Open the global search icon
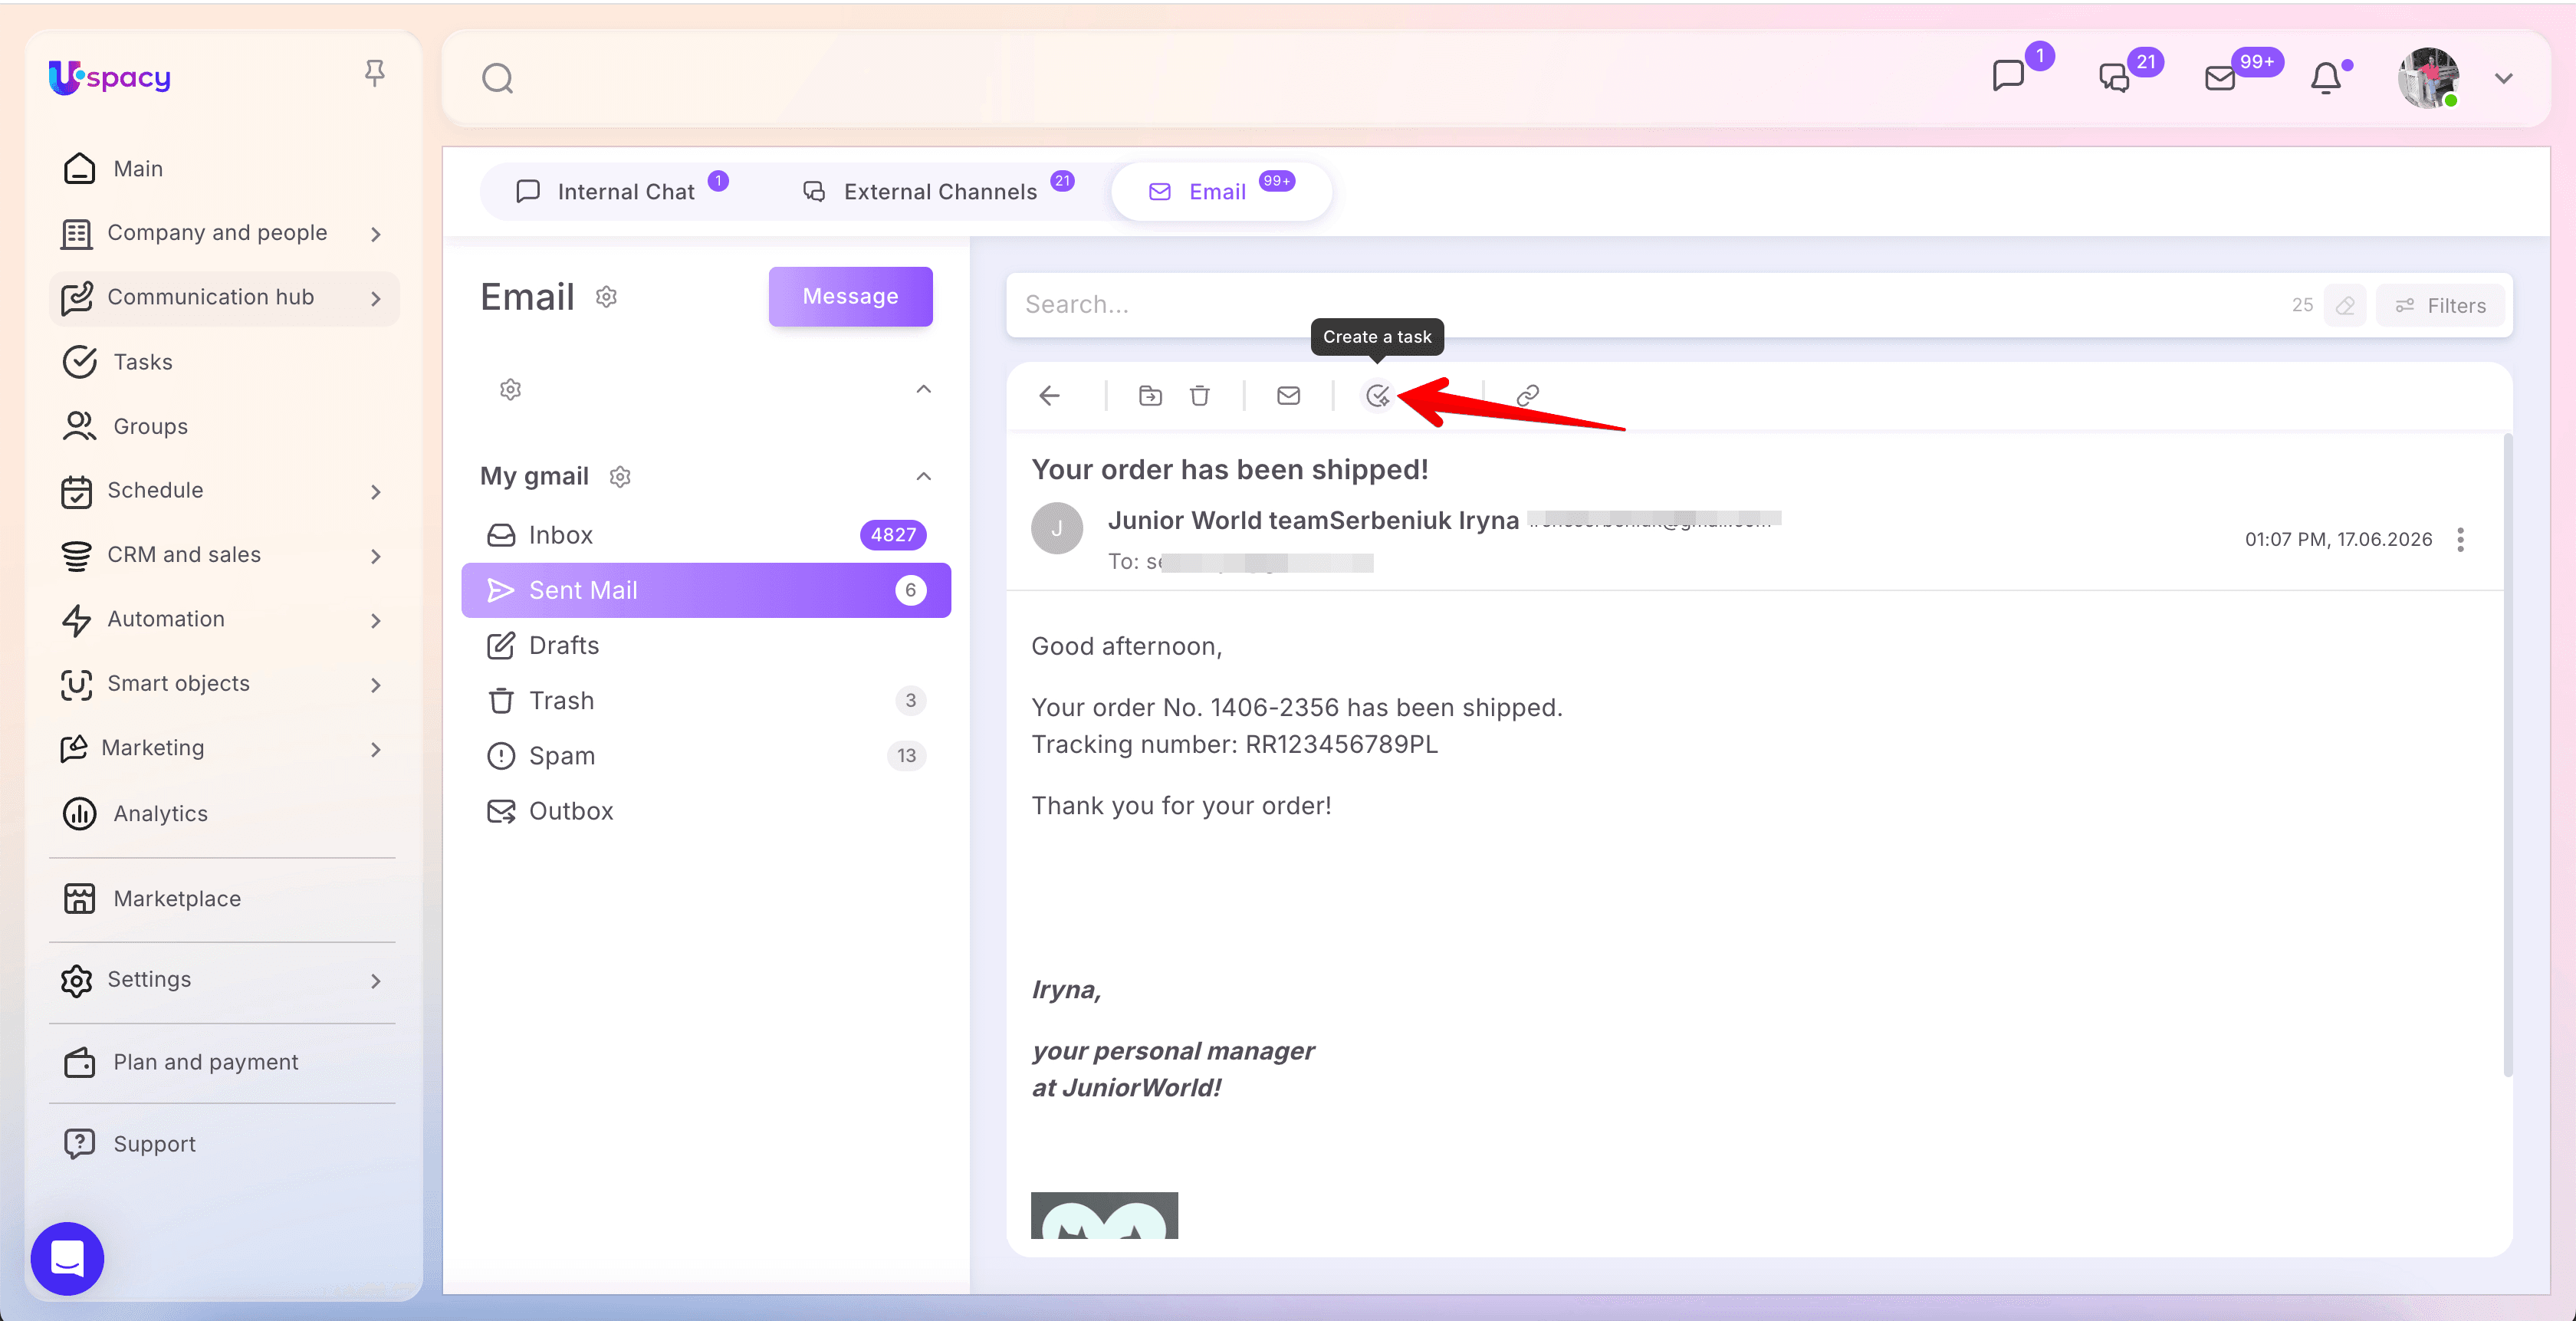This screenshot has width=2576, height=1321. [x=497, y=78]
